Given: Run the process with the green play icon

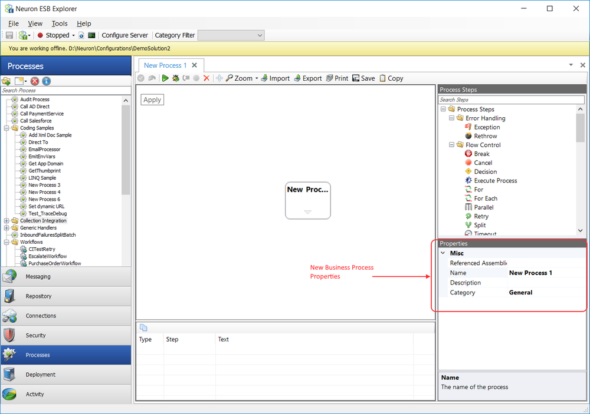Looking at the screenshot, I should [x=165, y=78].
